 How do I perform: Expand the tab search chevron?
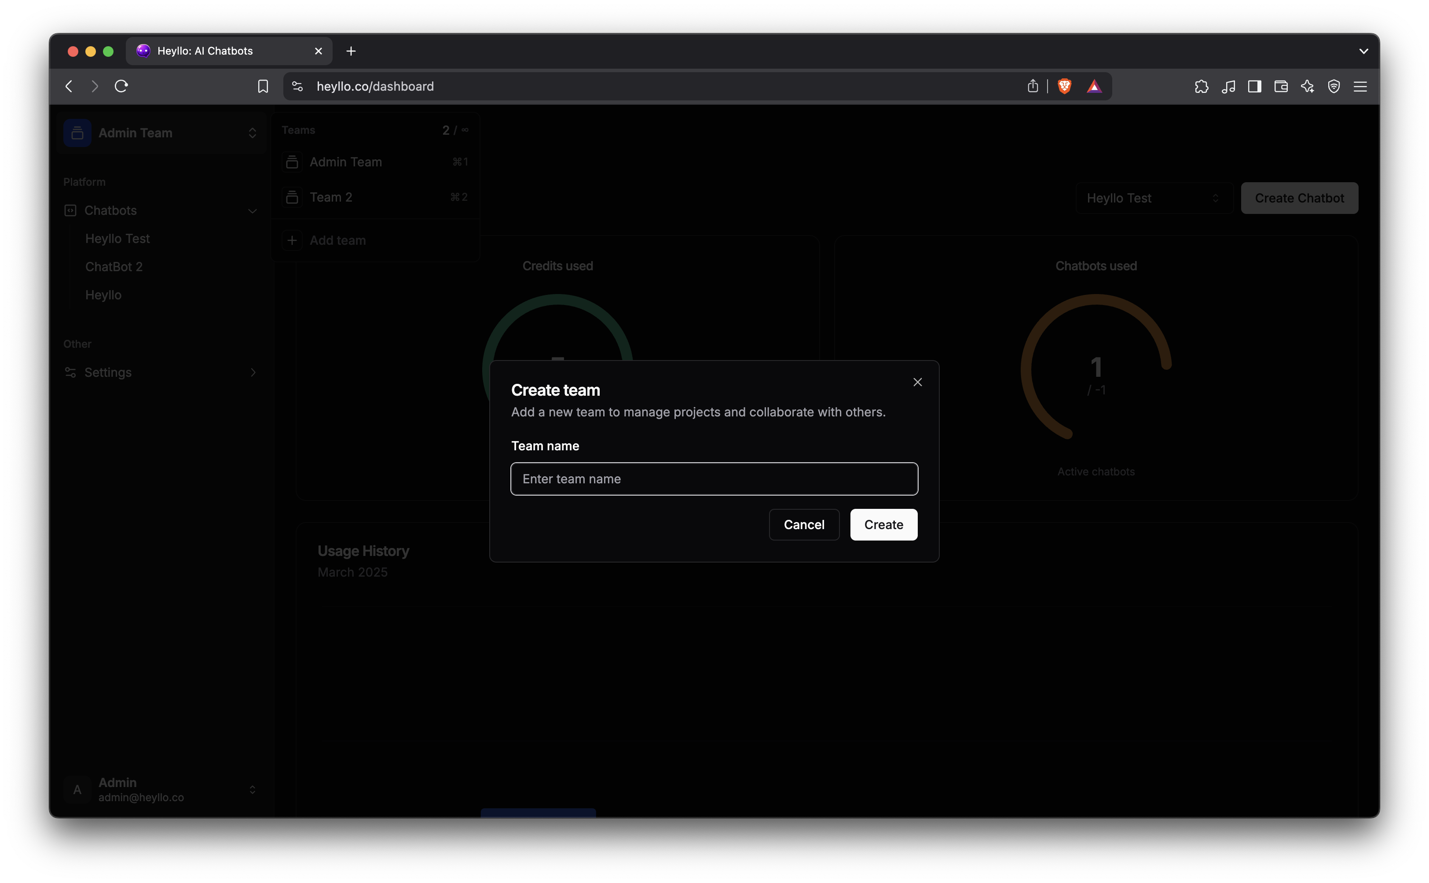tap(1363, 52)
